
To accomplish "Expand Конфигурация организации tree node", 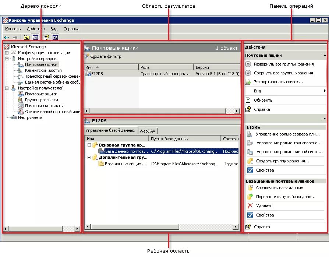I will 7,53.
